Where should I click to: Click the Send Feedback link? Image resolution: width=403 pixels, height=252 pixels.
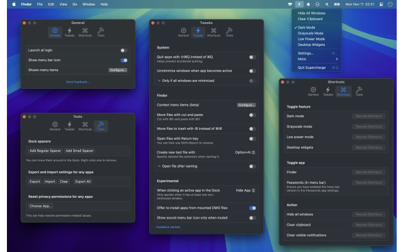(x=77, y=82)
